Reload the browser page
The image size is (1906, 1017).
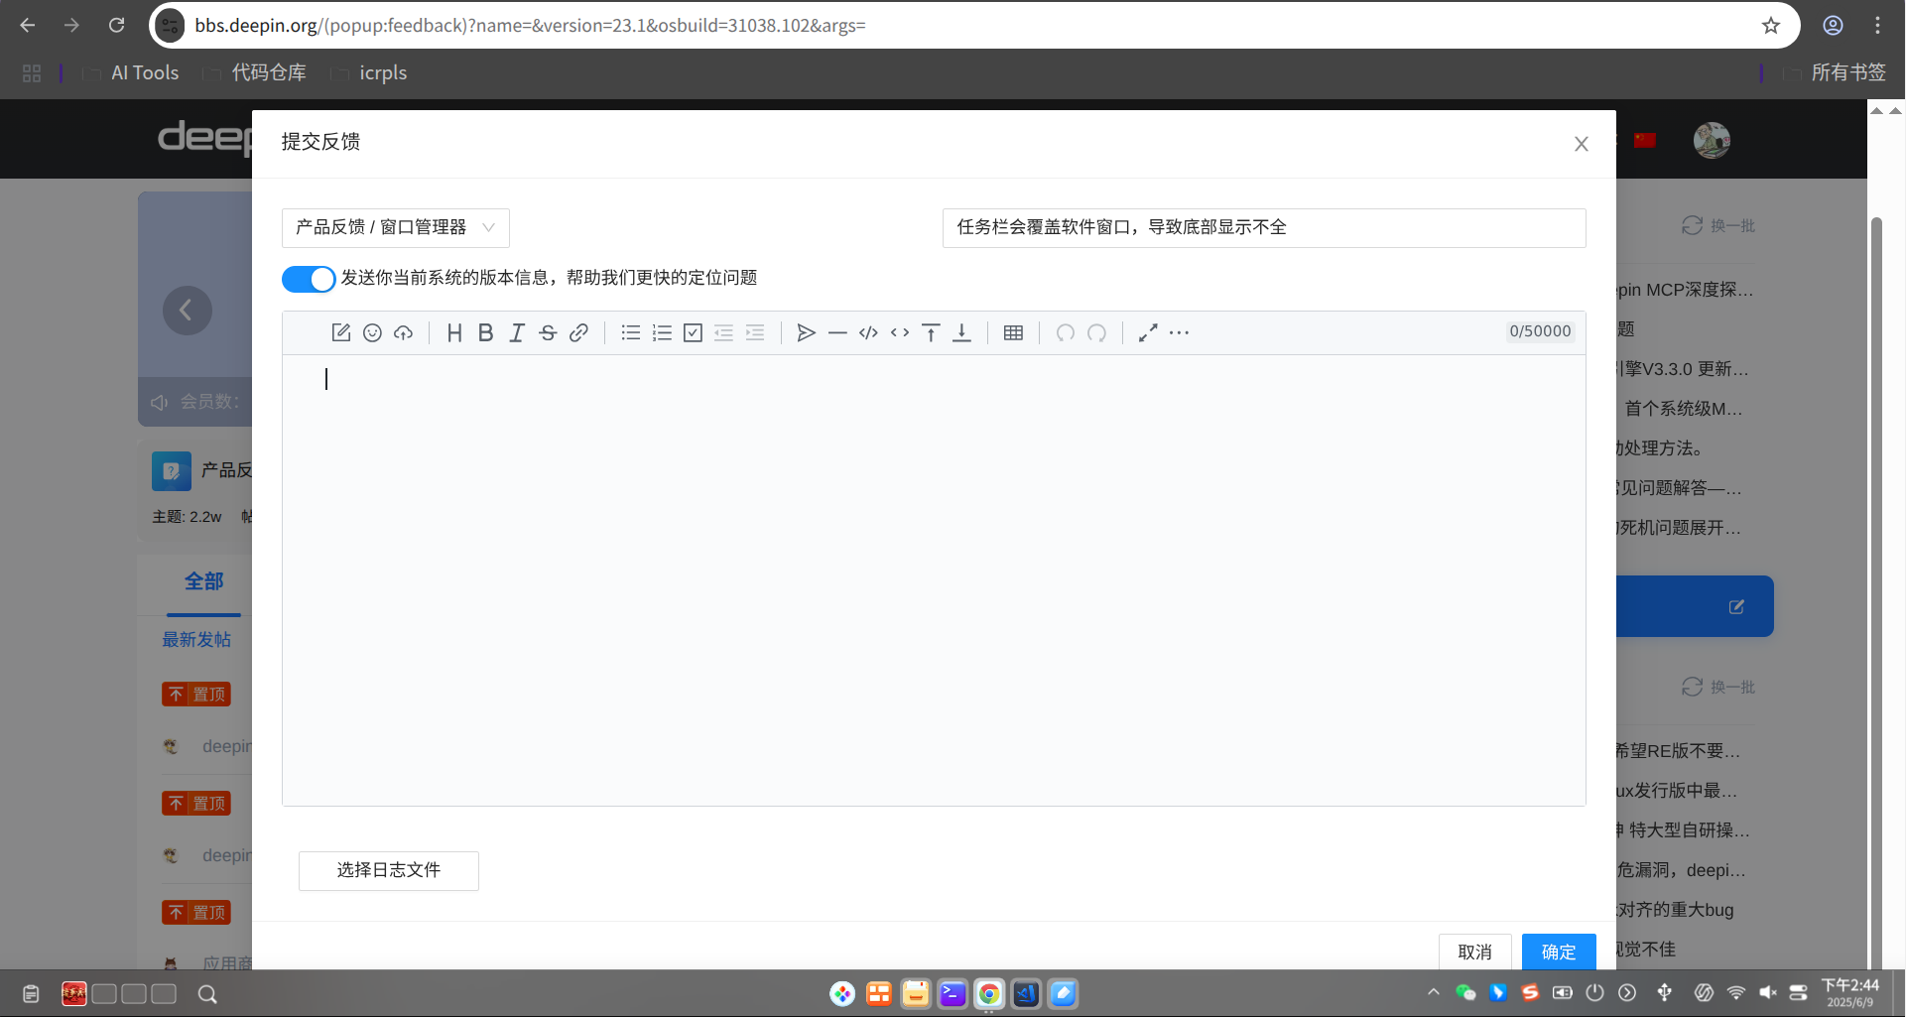click(117, 26)
